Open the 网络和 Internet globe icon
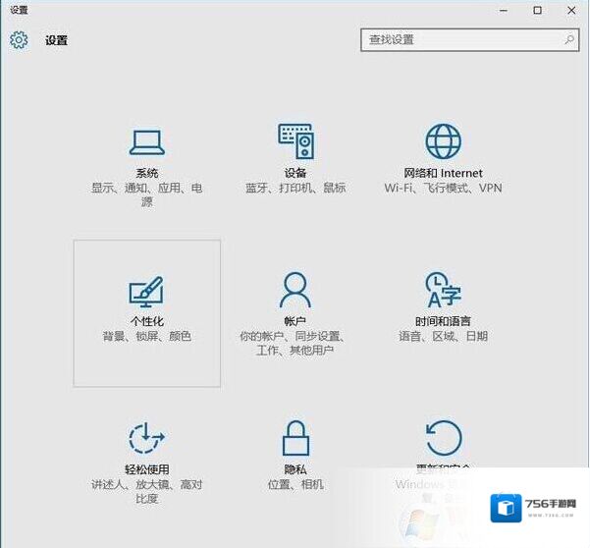 click(x=443, y=141)
